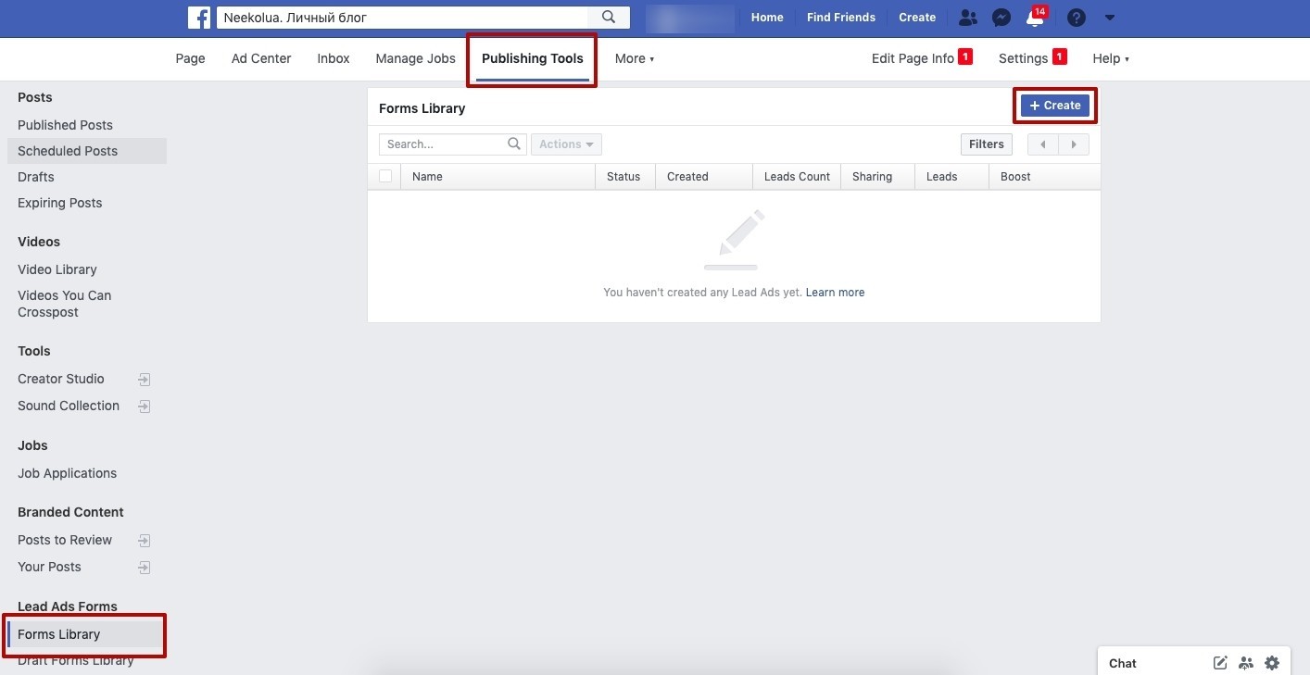This screenshot has height=675, width=1310.
Task: Open Expiring Posts in sidebar
Action: click(60, 203)
